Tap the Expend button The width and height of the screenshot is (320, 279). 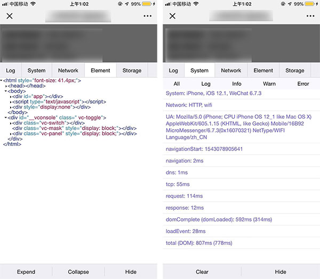pos(26,272)
